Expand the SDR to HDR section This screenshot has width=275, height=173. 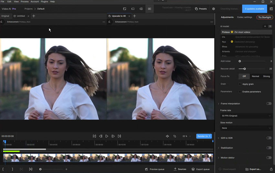tap(218, 138)
